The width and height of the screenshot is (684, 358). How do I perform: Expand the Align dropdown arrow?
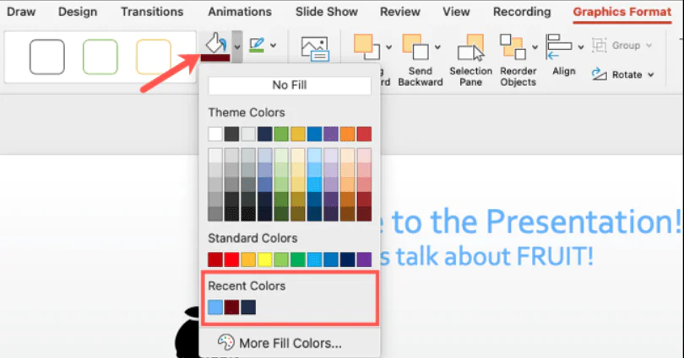click(581, 47)
